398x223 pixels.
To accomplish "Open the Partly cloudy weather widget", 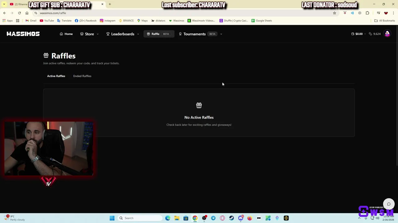I will (15, 218).
